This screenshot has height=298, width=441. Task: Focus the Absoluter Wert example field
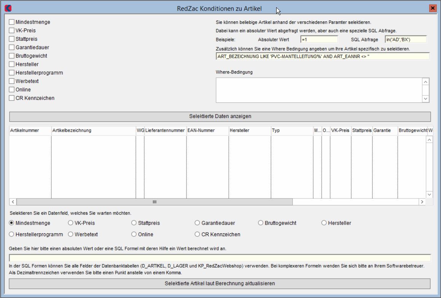point(319,40)
